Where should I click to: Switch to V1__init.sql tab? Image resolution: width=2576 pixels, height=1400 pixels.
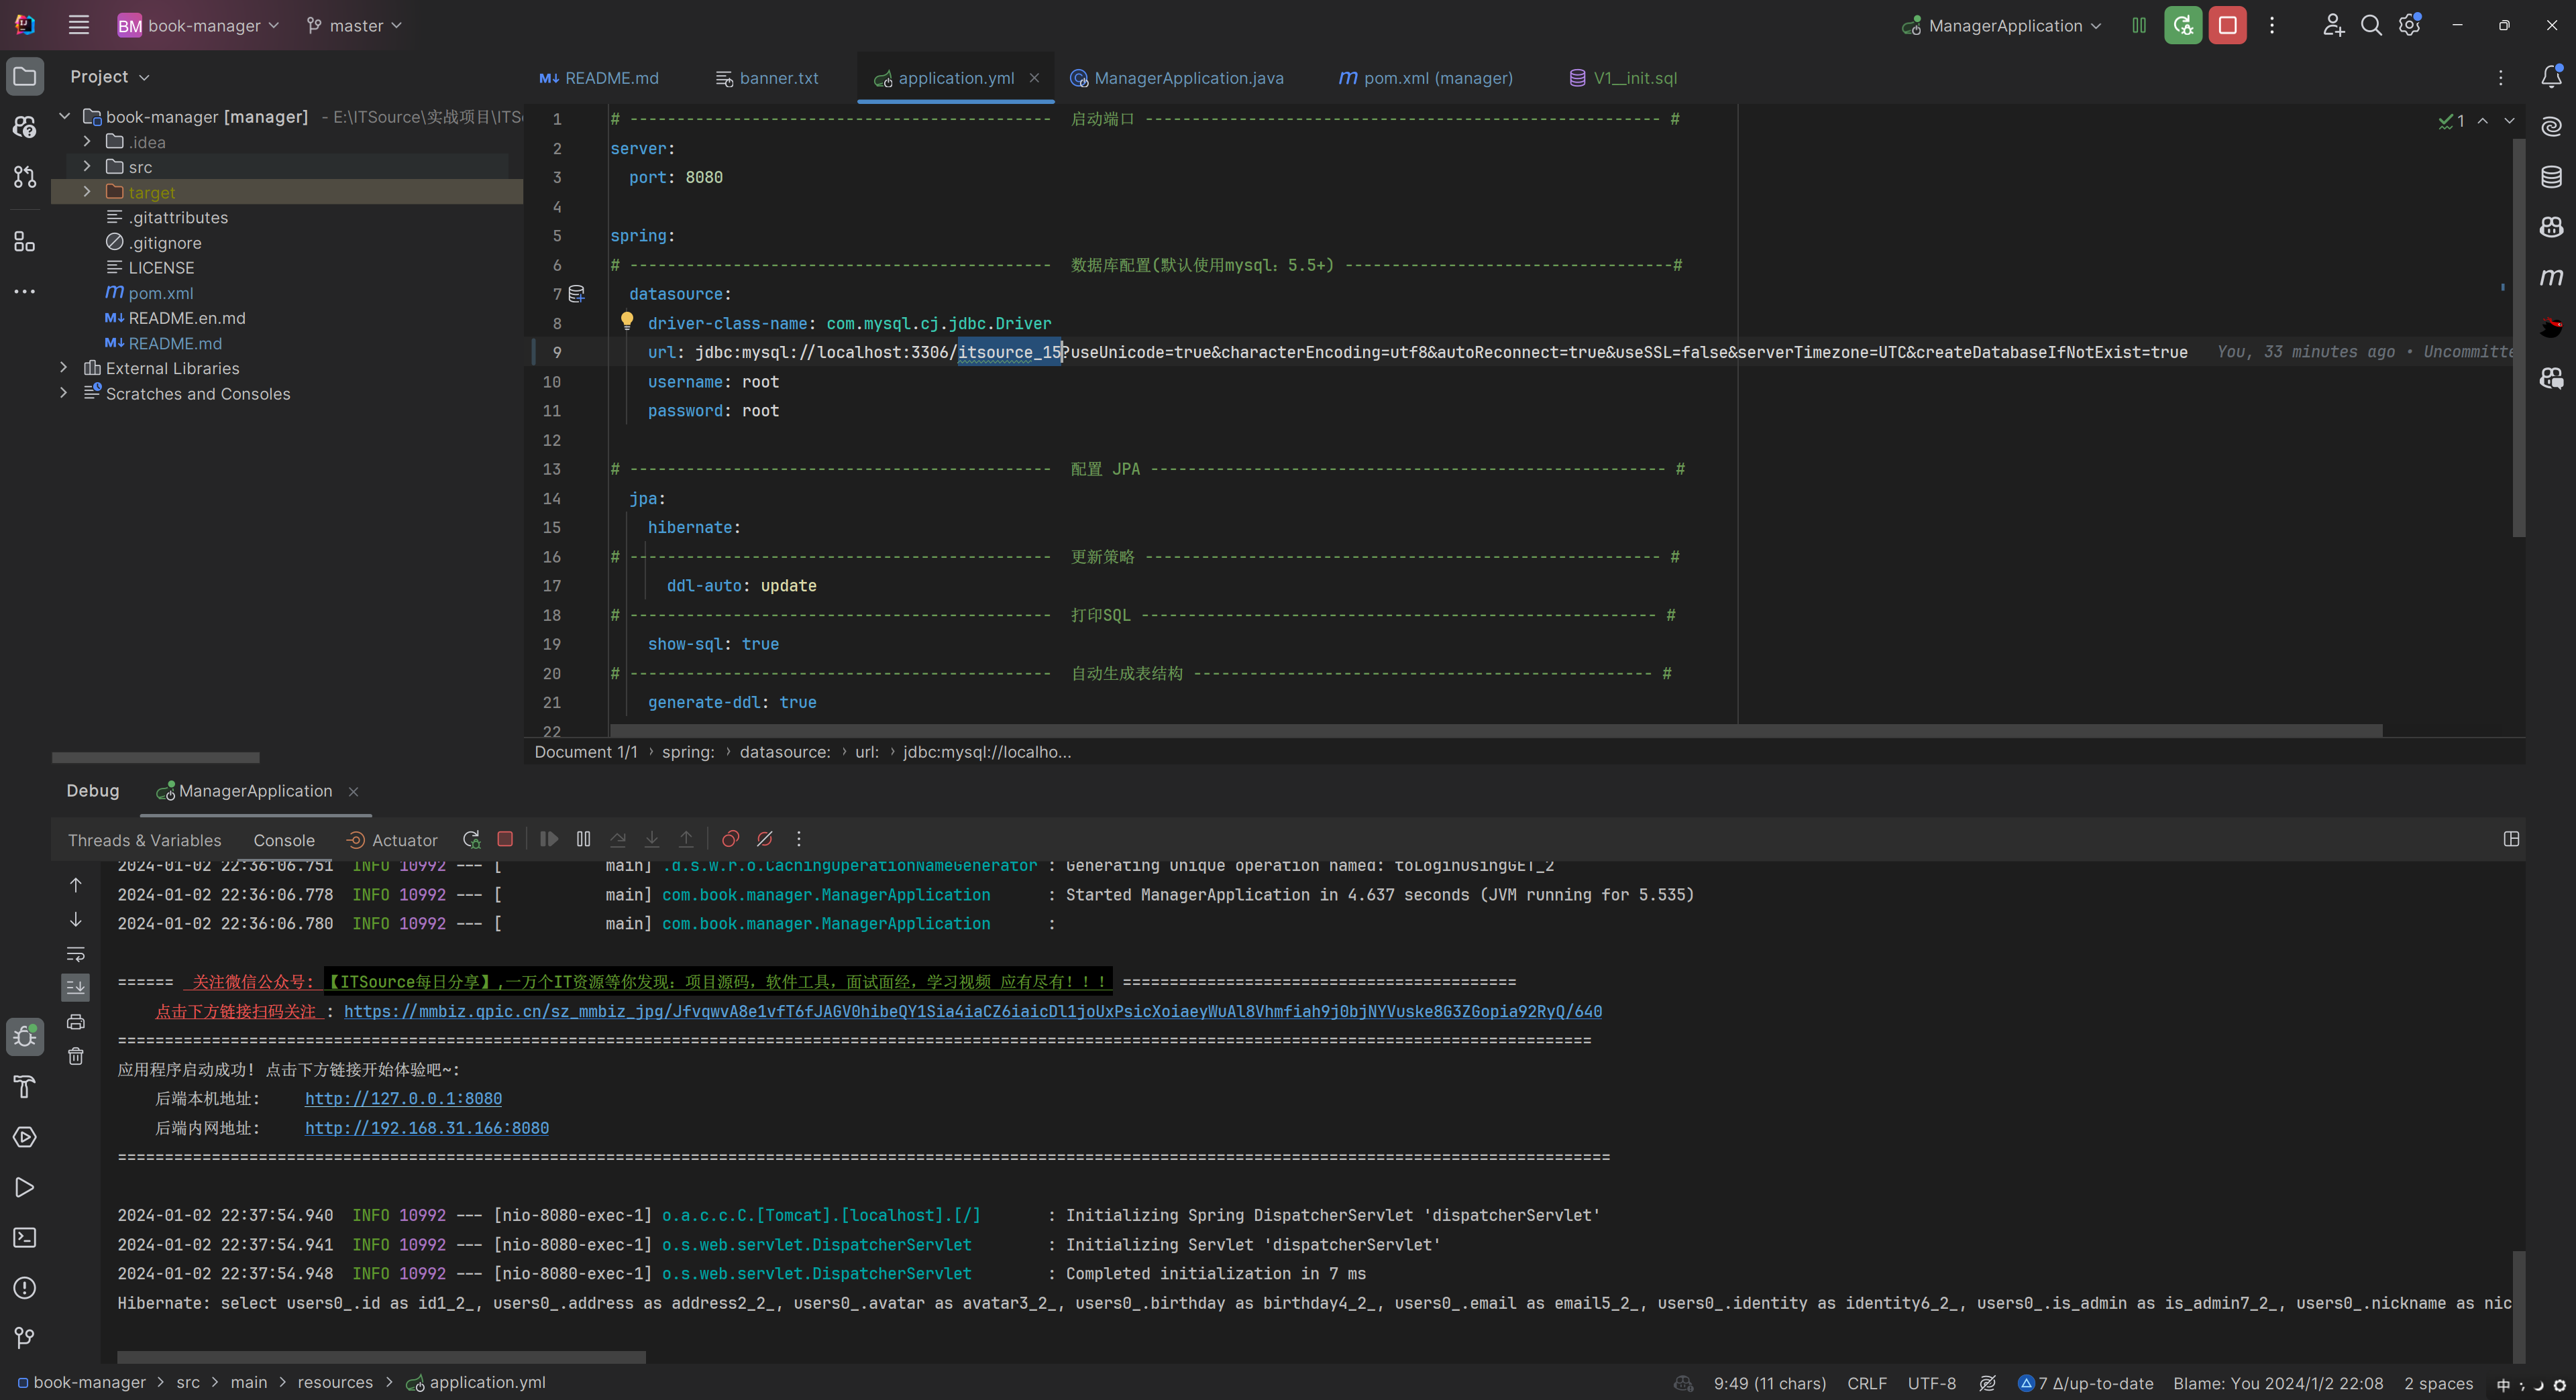click(x=1623, y=78)
